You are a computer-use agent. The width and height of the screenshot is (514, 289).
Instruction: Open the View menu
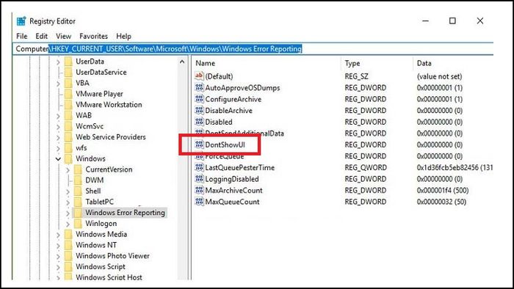(x=63, y=36)
